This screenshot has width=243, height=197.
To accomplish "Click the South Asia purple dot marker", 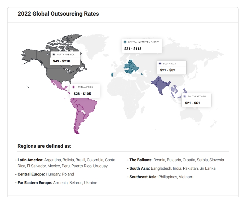I will pyautogui.click(x=160, y=64).
